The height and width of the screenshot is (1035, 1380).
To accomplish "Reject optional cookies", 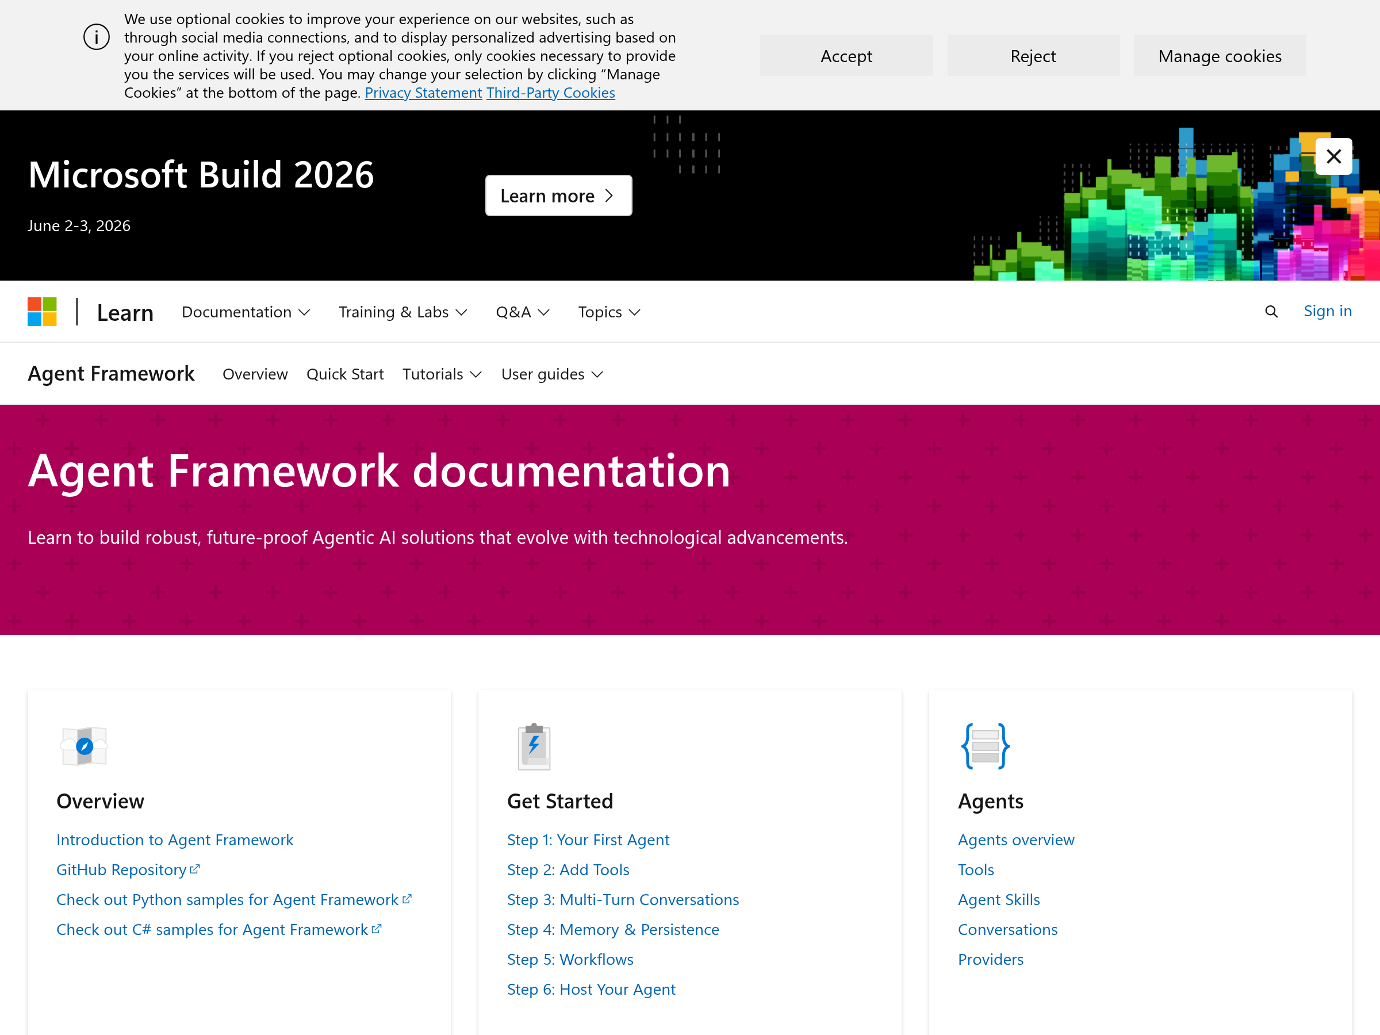I will click(x=1033, y=56).
